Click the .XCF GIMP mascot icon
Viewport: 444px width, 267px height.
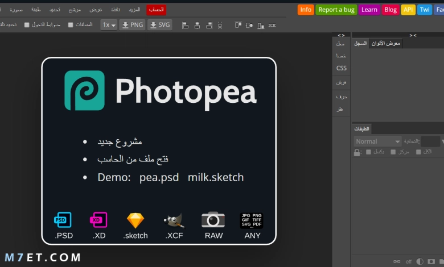coord(174,220)
